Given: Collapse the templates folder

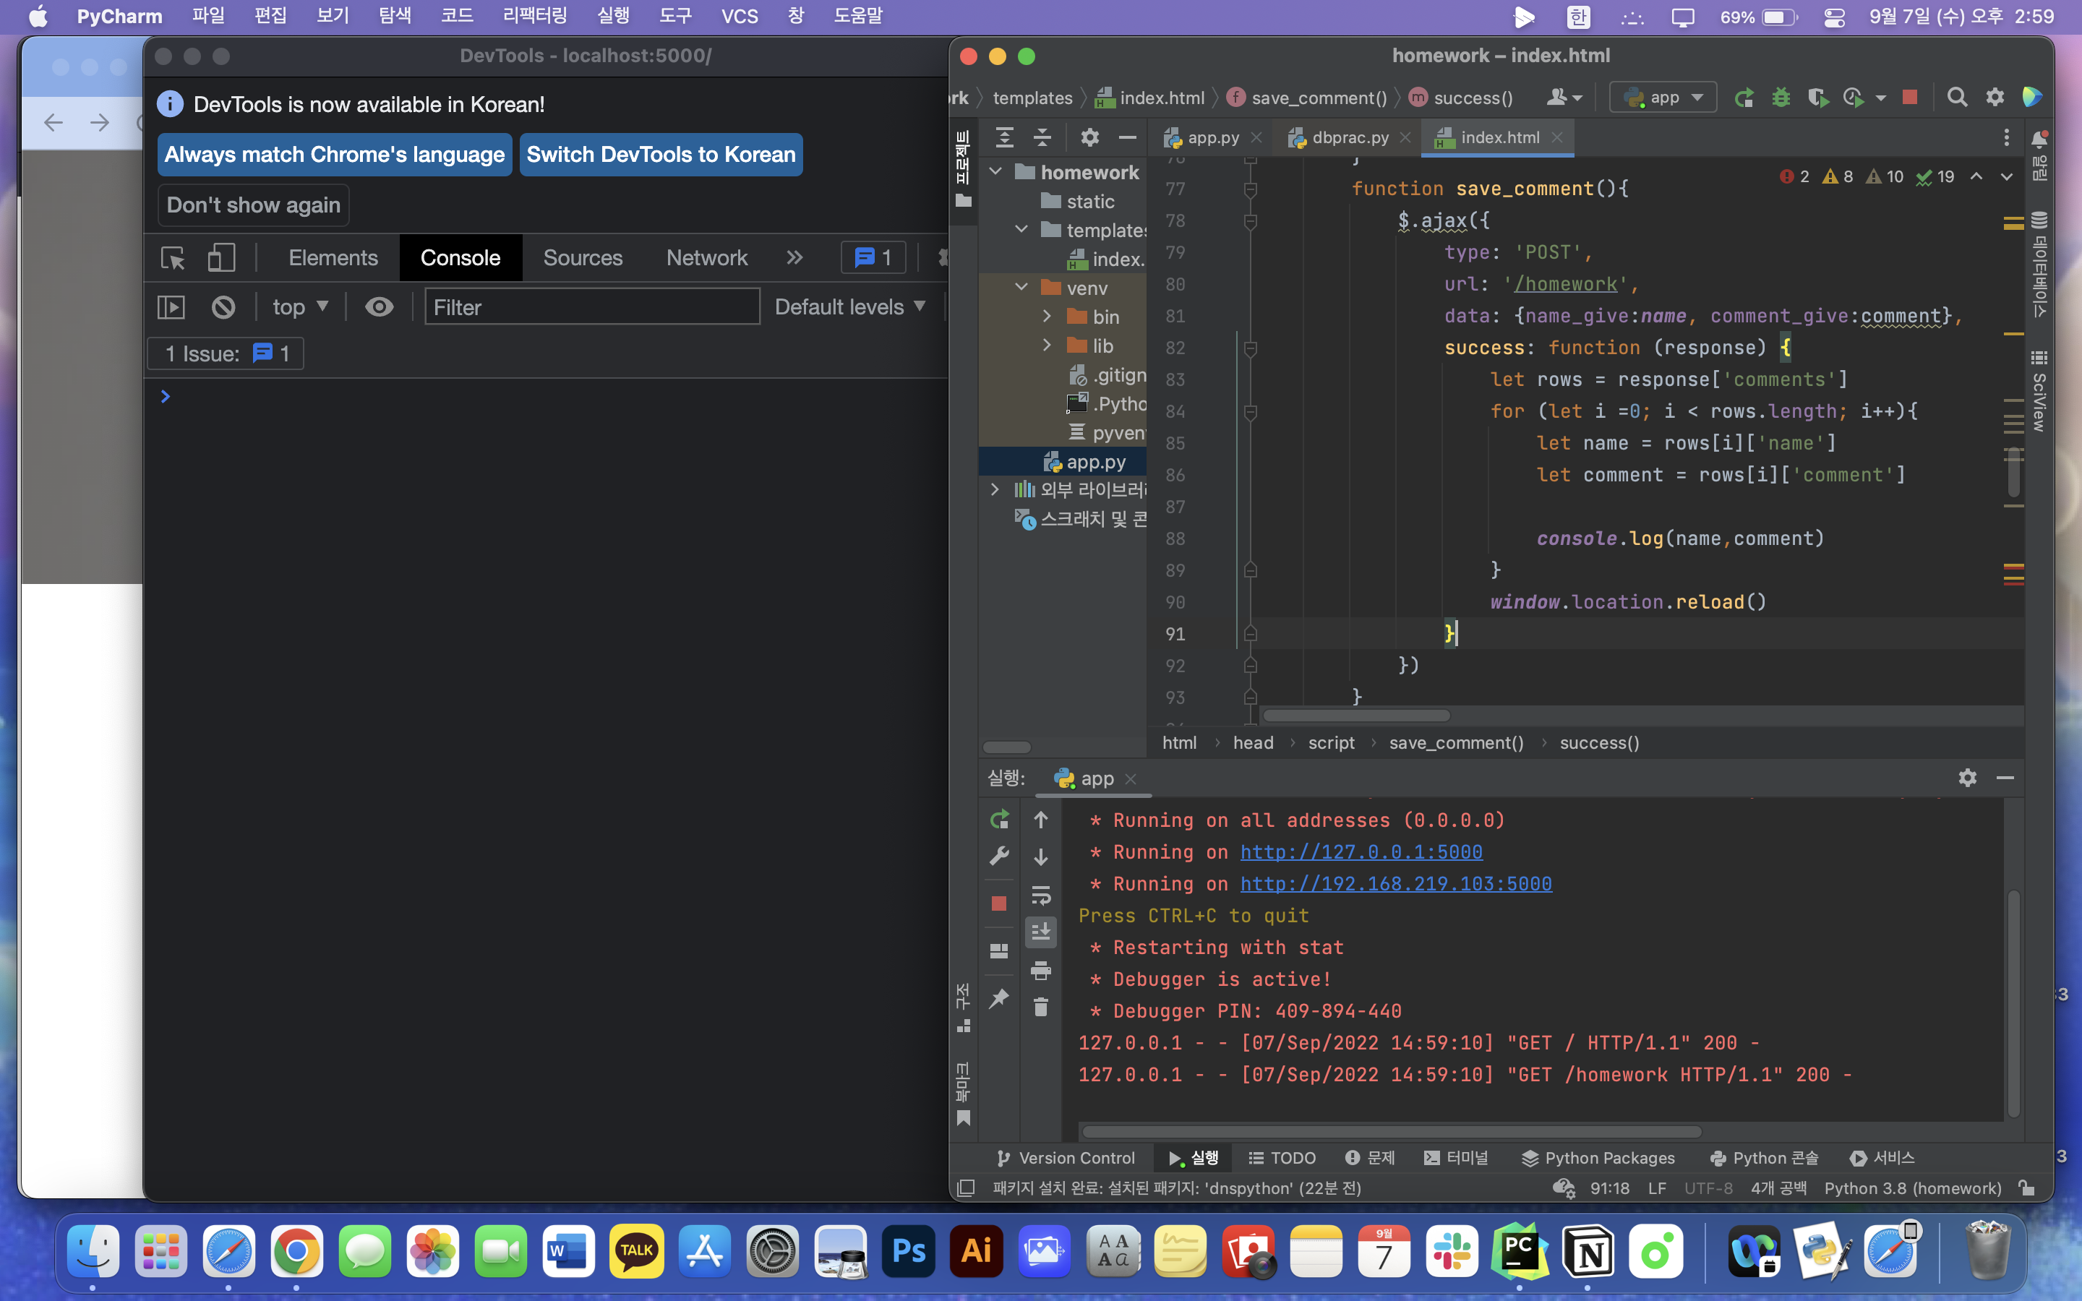Looking at the screenshot, I should 1021,229.
